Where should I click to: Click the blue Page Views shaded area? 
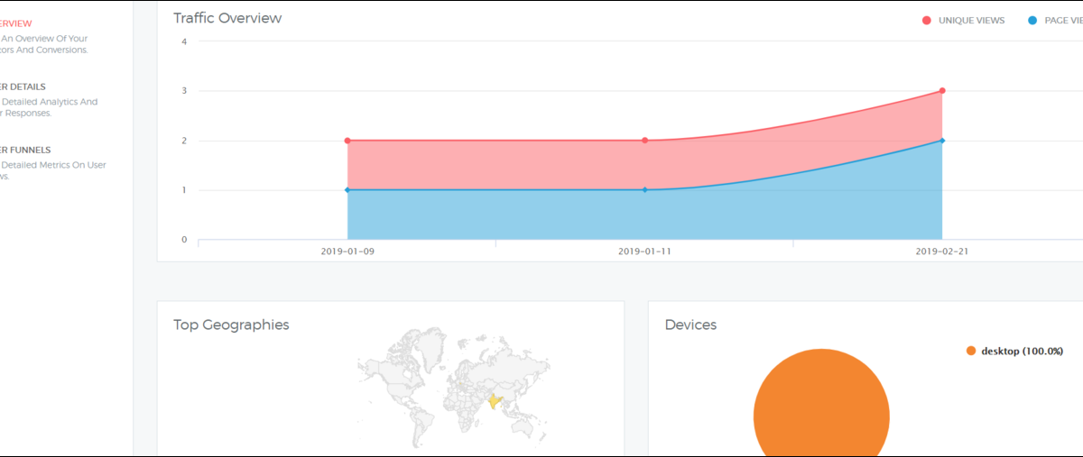pos(496,216)
